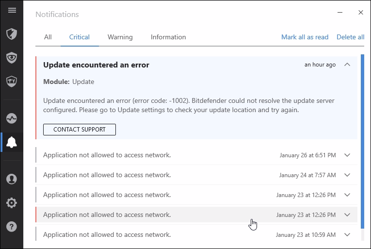The image size is (371, 249).
Task: Switch to the Information tab
Action: pyautogui.click(x=168, y=37)
